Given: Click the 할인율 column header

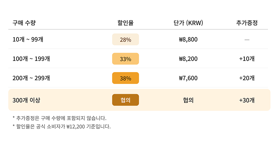Looking at the screenshot, I should tap(125, 23).
